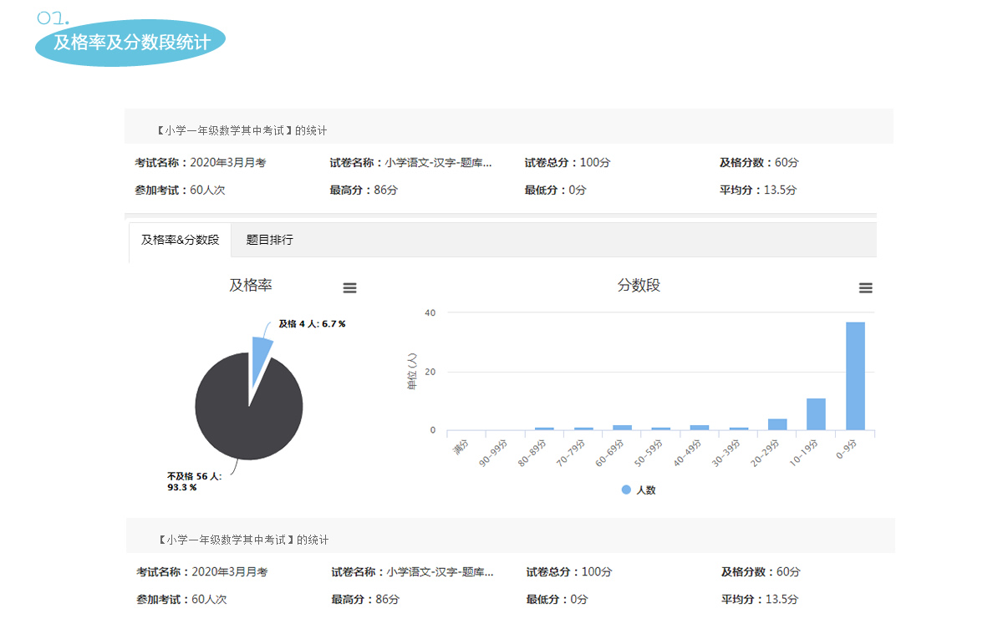Click the blue 及格 pie slice
The image size is (1003, 624).
pyautogui.click(x=261, y=356)
